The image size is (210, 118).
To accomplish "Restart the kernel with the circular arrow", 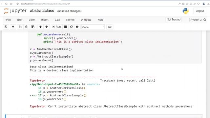I will [72, 27].
